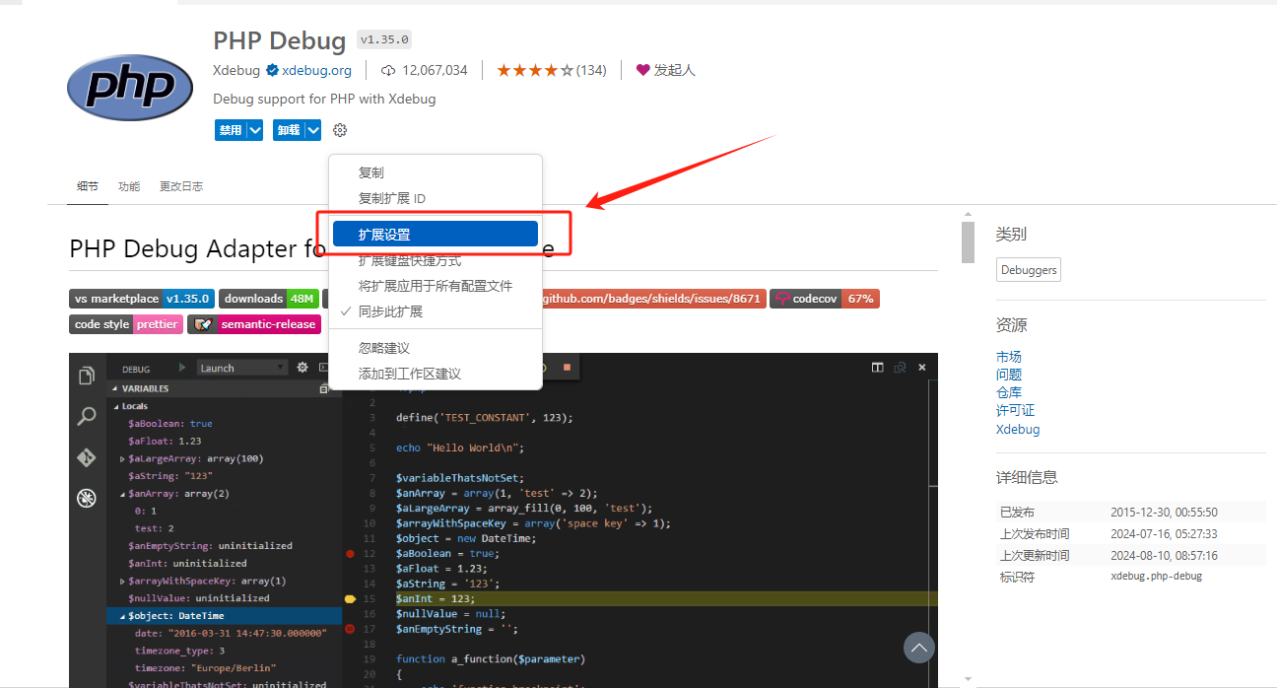Switch to the 功能 tab

(129, 186)
